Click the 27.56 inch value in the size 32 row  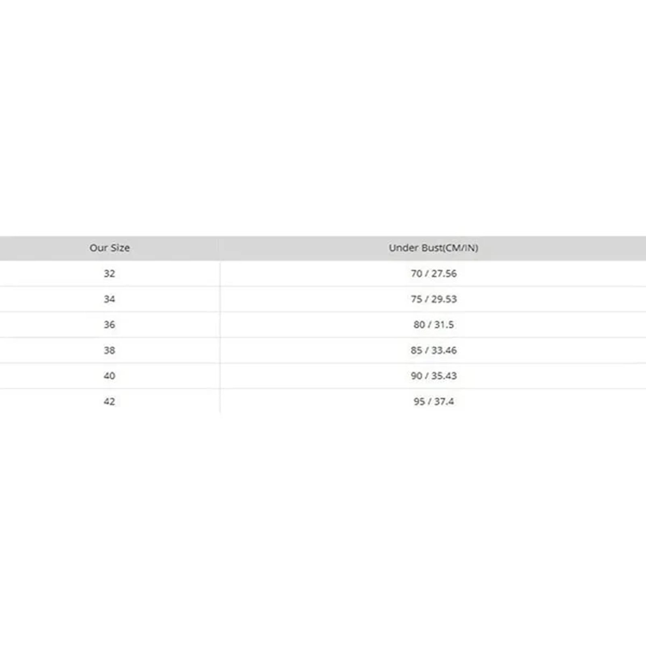pos(444,273)
